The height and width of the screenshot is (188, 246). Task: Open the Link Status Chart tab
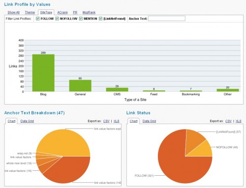click(133, 121)
